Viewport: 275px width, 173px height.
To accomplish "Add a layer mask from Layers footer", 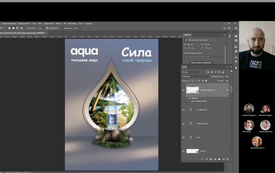I will tap(211, 159).
